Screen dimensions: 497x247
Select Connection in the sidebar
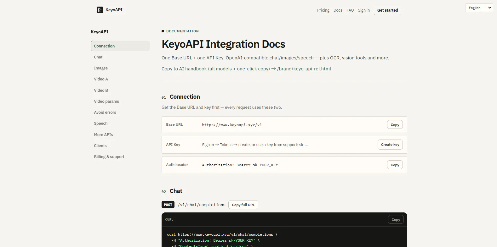pyautogui.click(x=120, y=46)
